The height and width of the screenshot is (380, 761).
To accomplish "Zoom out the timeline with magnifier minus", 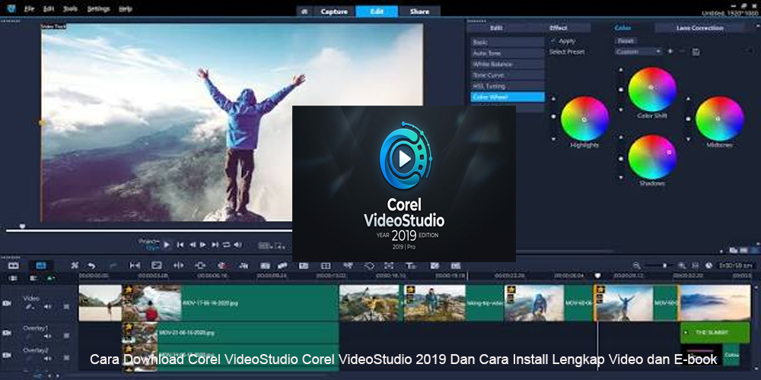I will click(x=636, y=265).
